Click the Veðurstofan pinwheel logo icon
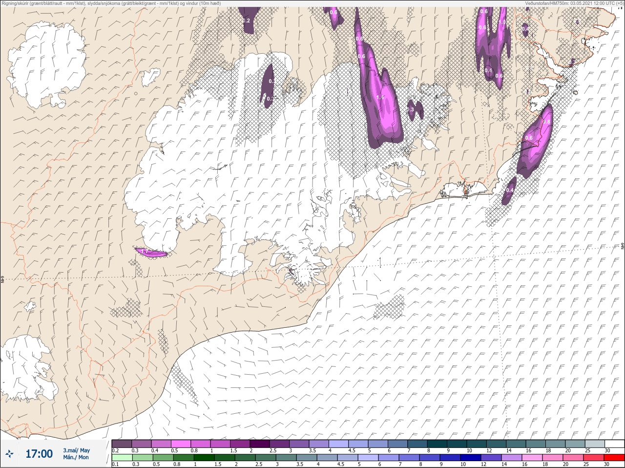This screenshot has width=625, height=468. click(x=10, y=454)
